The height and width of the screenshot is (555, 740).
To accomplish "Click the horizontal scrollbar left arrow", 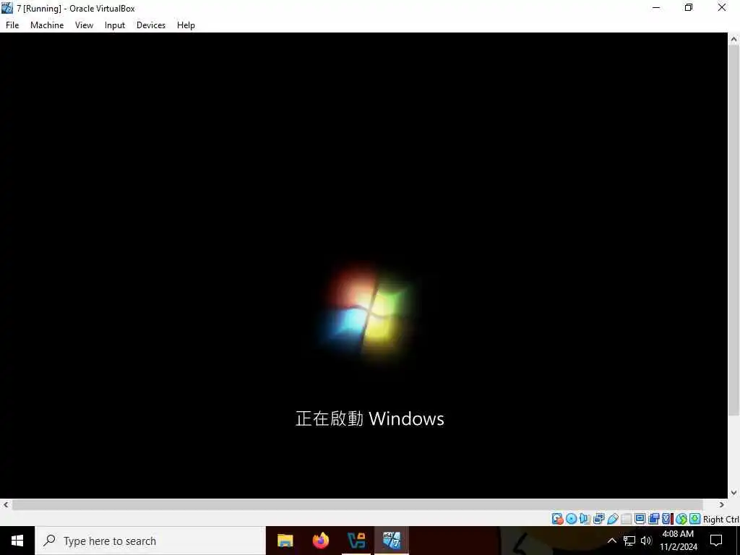I will (6, 504).
